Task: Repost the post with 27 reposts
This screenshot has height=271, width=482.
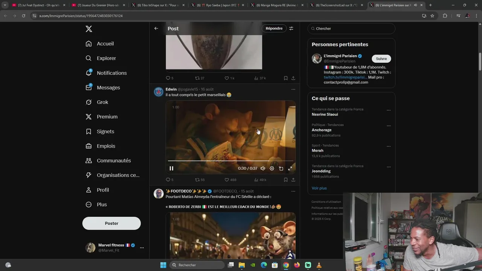Action: [200, 78]
